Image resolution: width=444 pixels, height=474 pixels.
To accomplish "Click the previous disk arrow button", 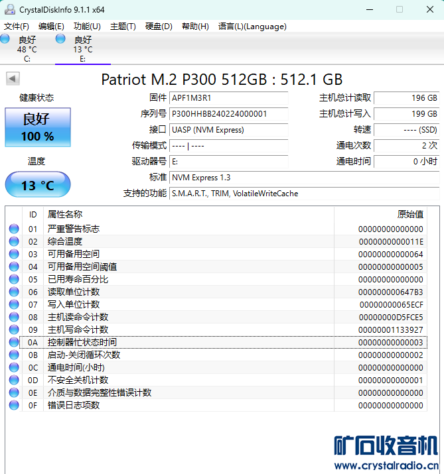I will click(x=13, y=79).
